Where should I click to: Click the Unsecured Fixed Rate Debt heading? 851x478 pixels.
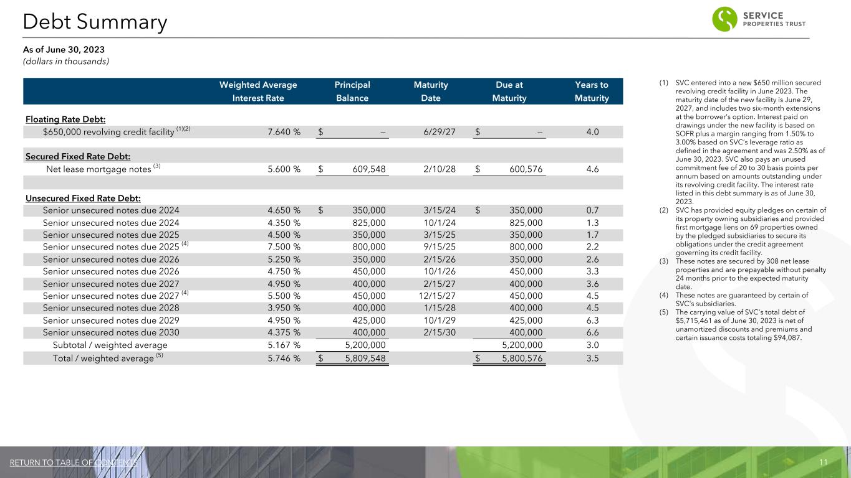point(82,198)
